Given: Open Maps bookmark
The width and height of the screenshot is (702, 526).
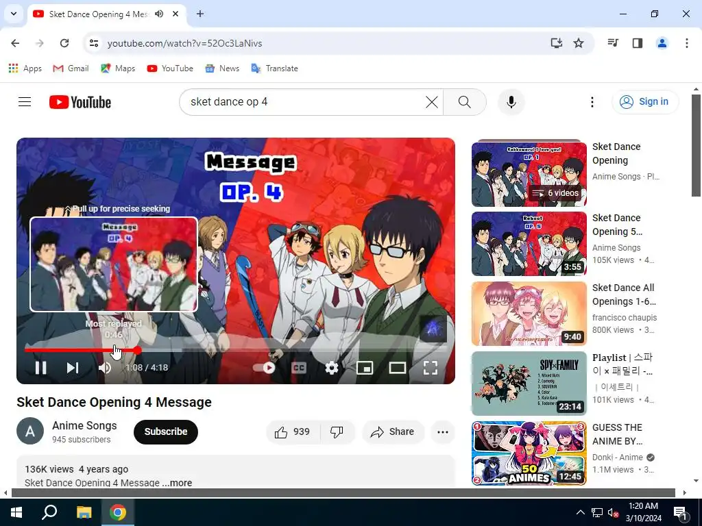Looking at the screenshot, I should coord(118,68).
